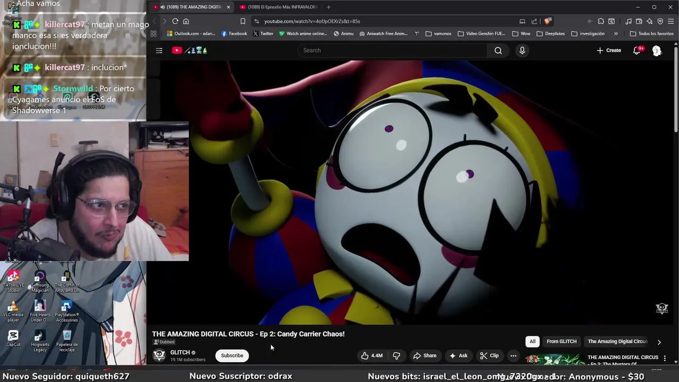The width and height of the screenshot is (679, 382).
Task: Dislike the video with thumbs down
Action: (396, 355)
